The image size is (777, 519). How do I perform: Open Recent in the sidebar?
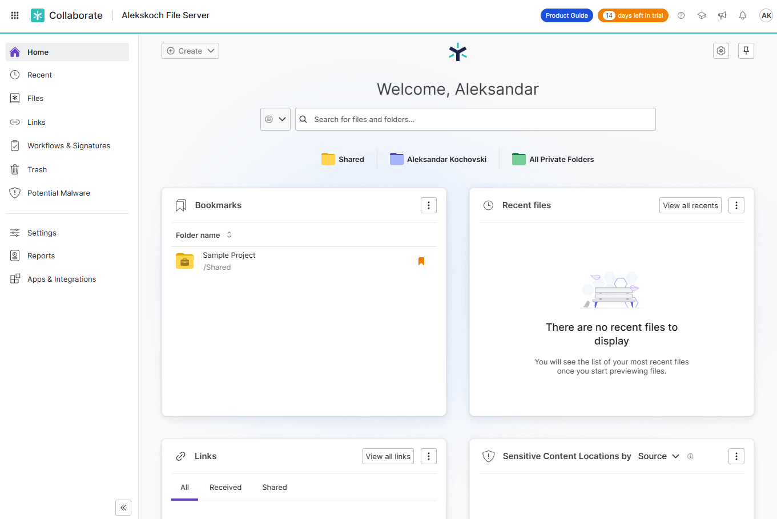[x=67, y=75]
